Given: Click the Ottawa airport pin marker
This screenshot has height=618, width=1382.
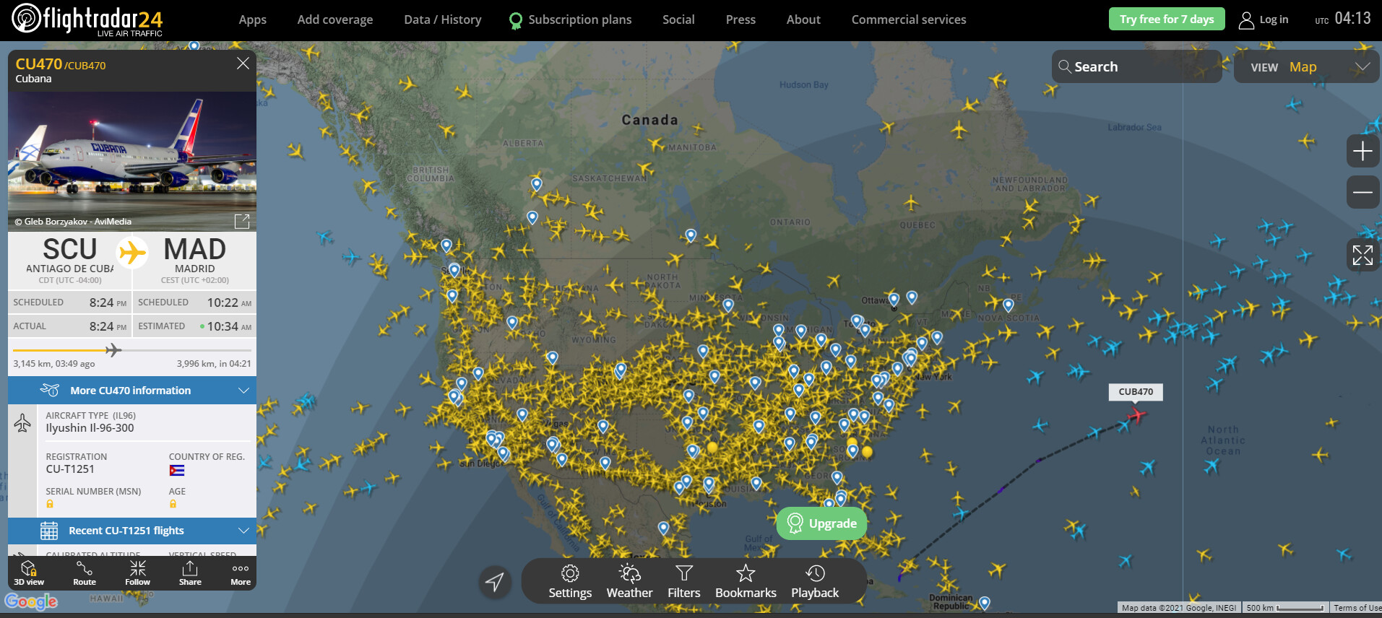Looking at the screenshot, I should [894, 300].
